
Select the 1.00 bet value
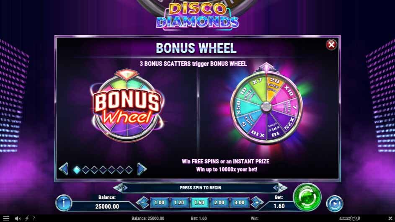159,203
